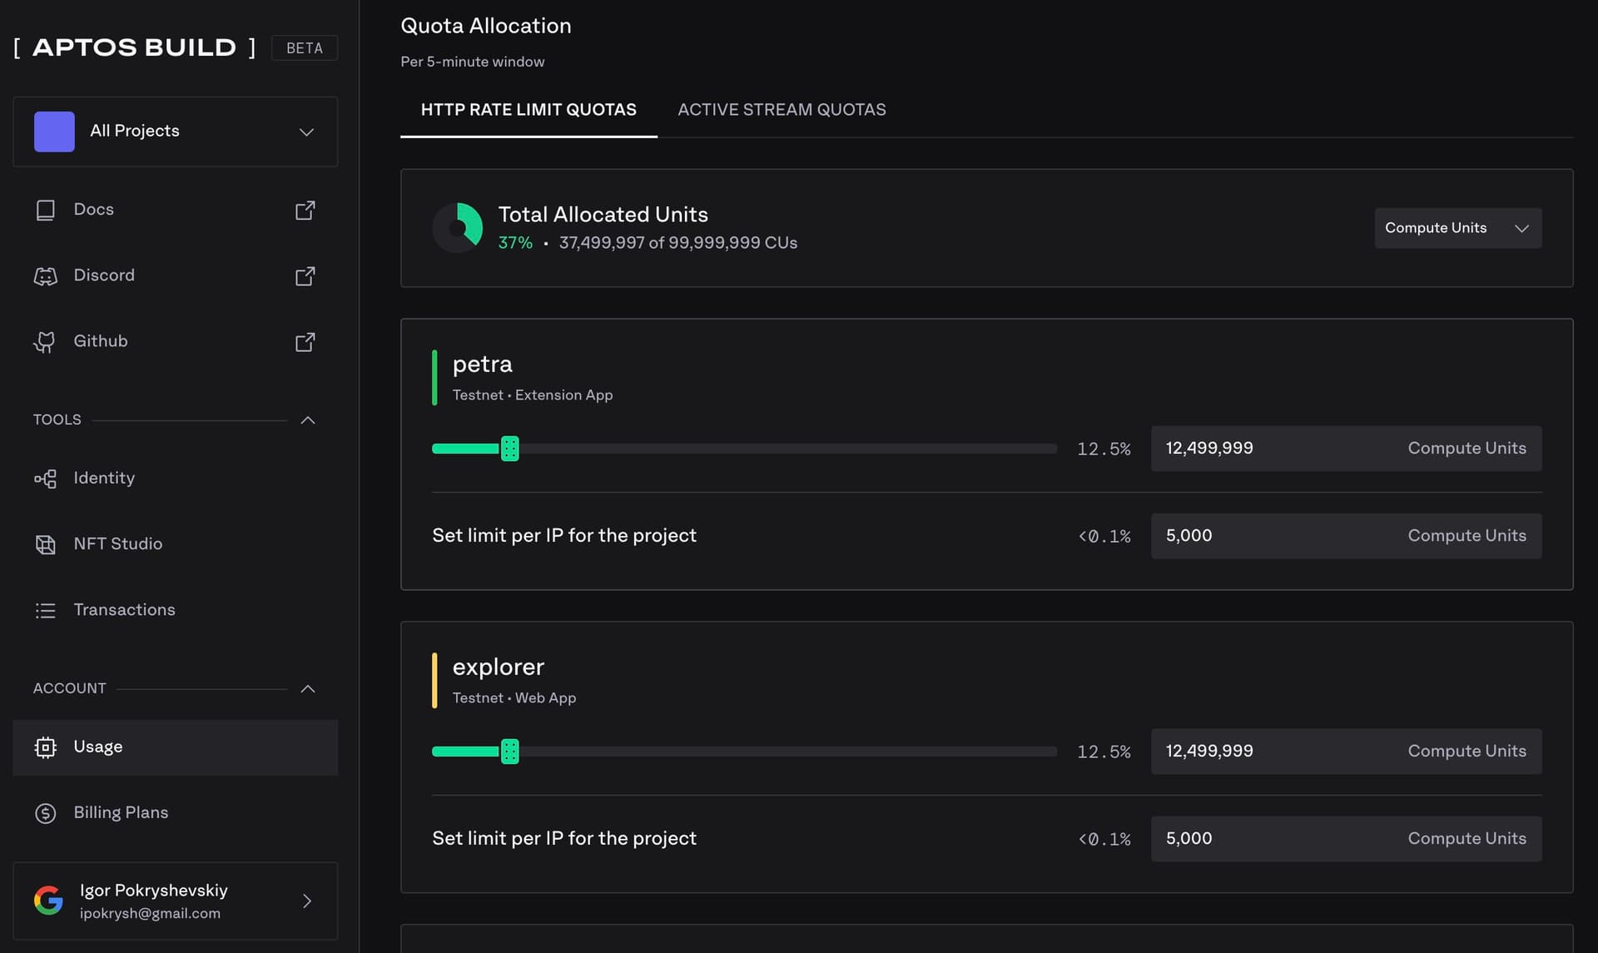Click the Discord icon in the sidebar
Viewport: 1598px width, 953px height.
coord(46,275)
